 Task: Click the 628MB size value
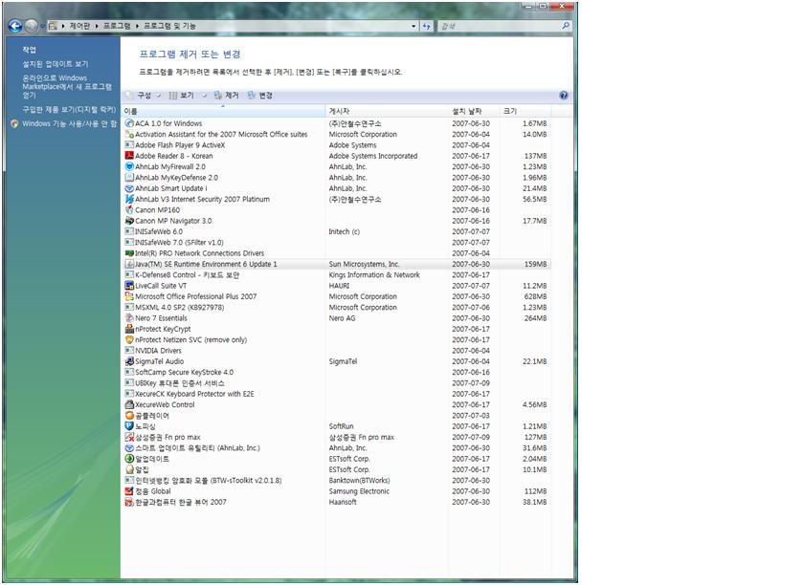535,296
